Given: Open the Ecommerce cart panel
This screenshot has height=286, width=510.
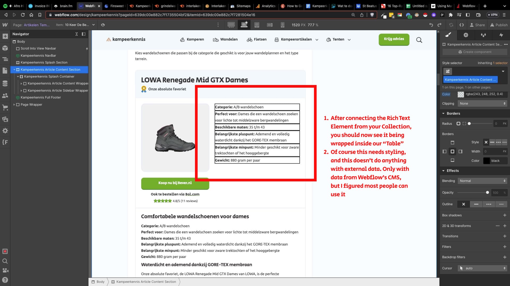Looking at the screenshot, I should coord(5,107).
